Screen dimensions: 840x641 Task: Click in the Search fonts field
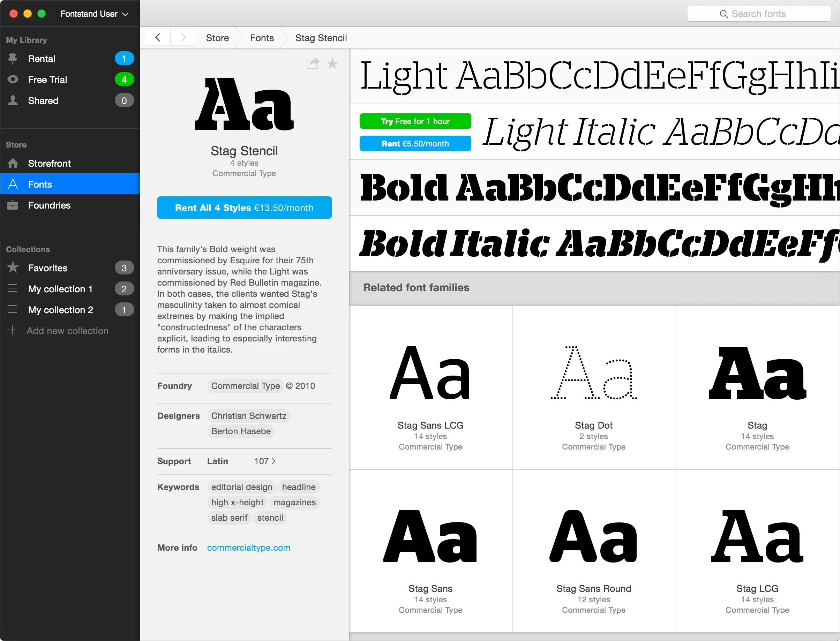click(x=759, y=14)
